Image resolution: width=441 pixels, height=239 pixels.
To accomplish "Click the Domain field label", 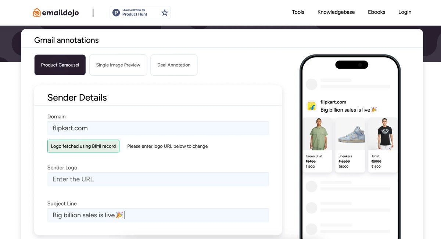I will tap(57, 117).
